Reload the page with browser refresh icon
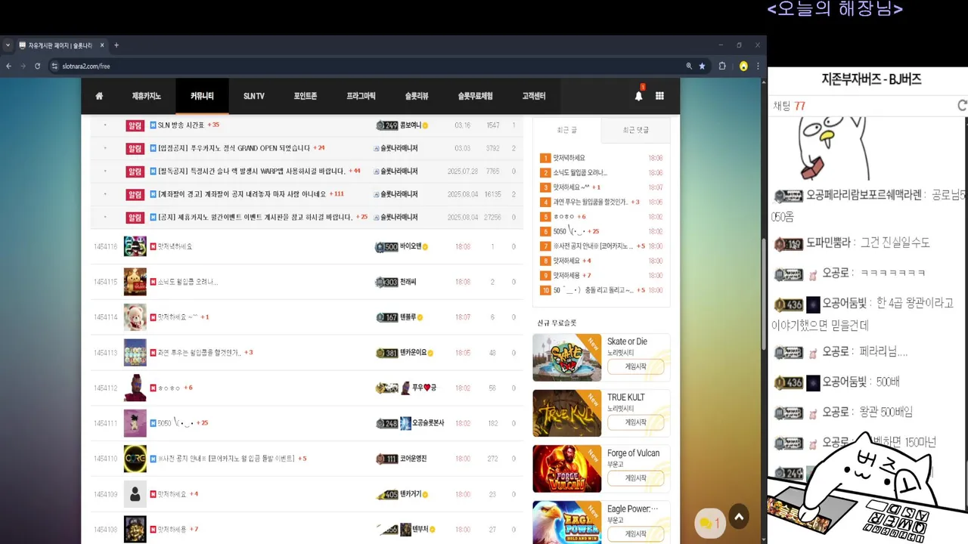 [37, 66]
